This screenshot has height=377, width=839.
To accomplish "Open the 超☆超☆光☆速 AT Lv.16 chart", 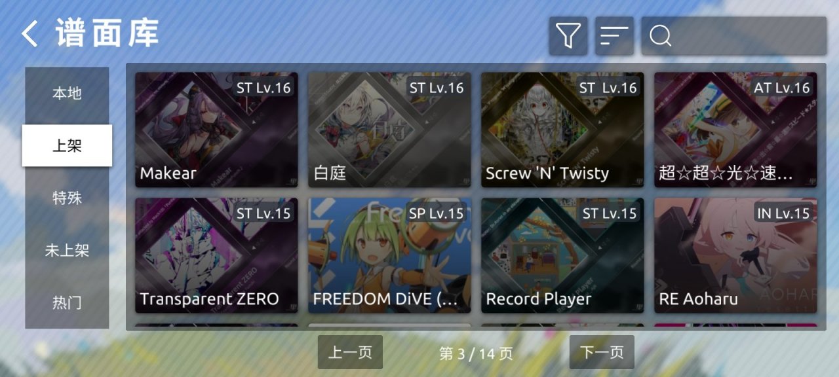I will [x=735, y=130].
